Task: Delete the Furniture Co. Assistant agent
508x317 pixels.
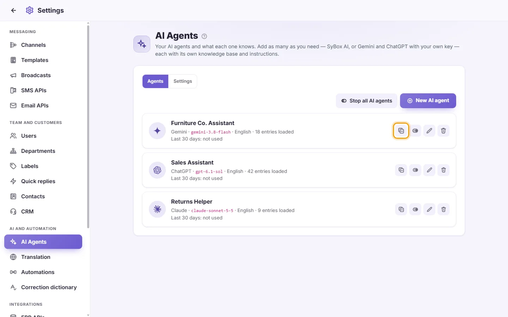Action: coord(443,131)
